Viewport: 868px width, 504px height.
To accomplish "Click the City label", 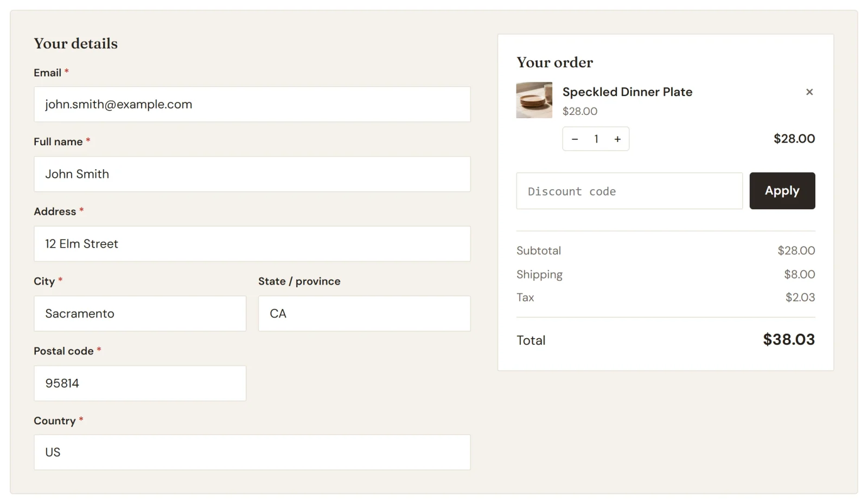I will point(44,281).
